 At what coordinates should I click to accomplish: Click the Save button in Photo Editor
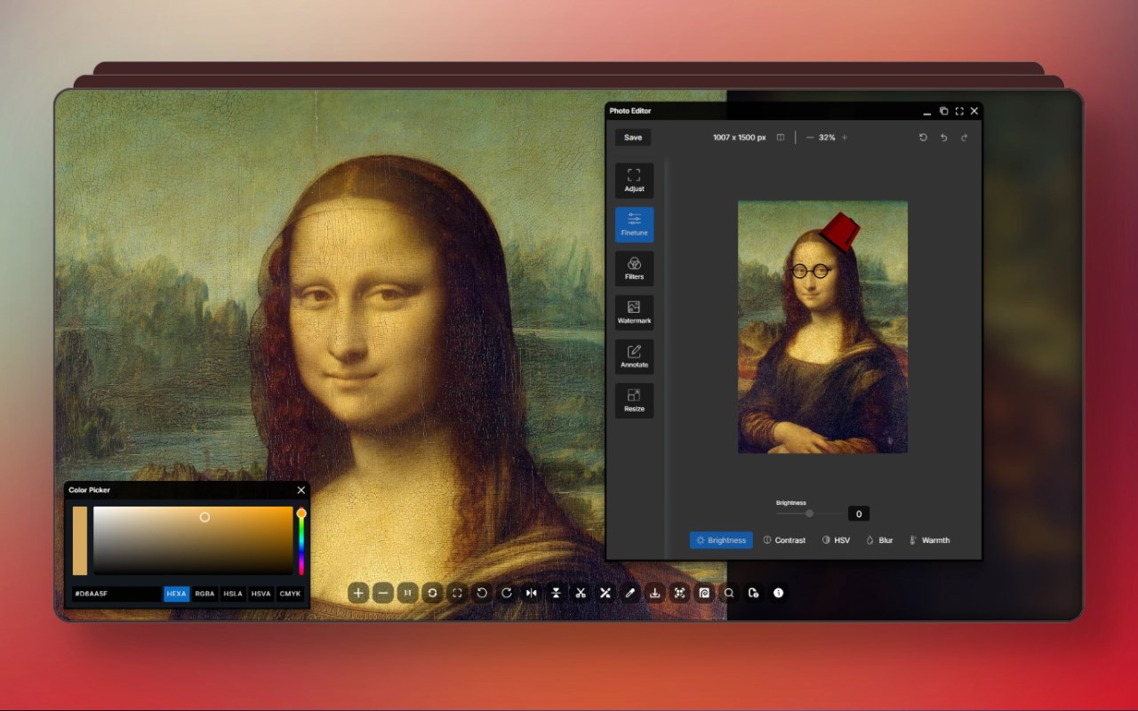(x=633, y=138)
